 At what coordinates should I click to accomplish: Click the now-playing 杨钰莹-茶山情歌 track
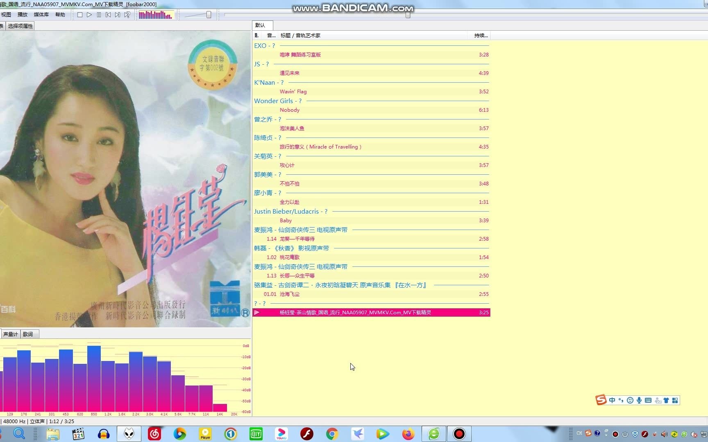point(371,312)
